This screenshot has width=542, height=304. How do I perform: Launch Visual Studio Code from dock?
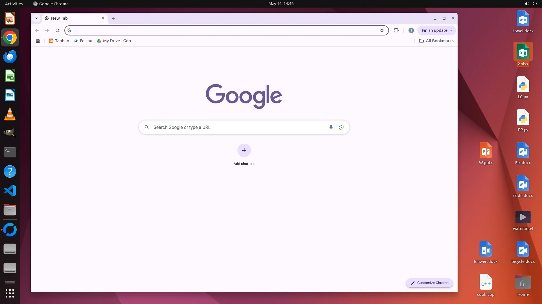pos(10,191)
